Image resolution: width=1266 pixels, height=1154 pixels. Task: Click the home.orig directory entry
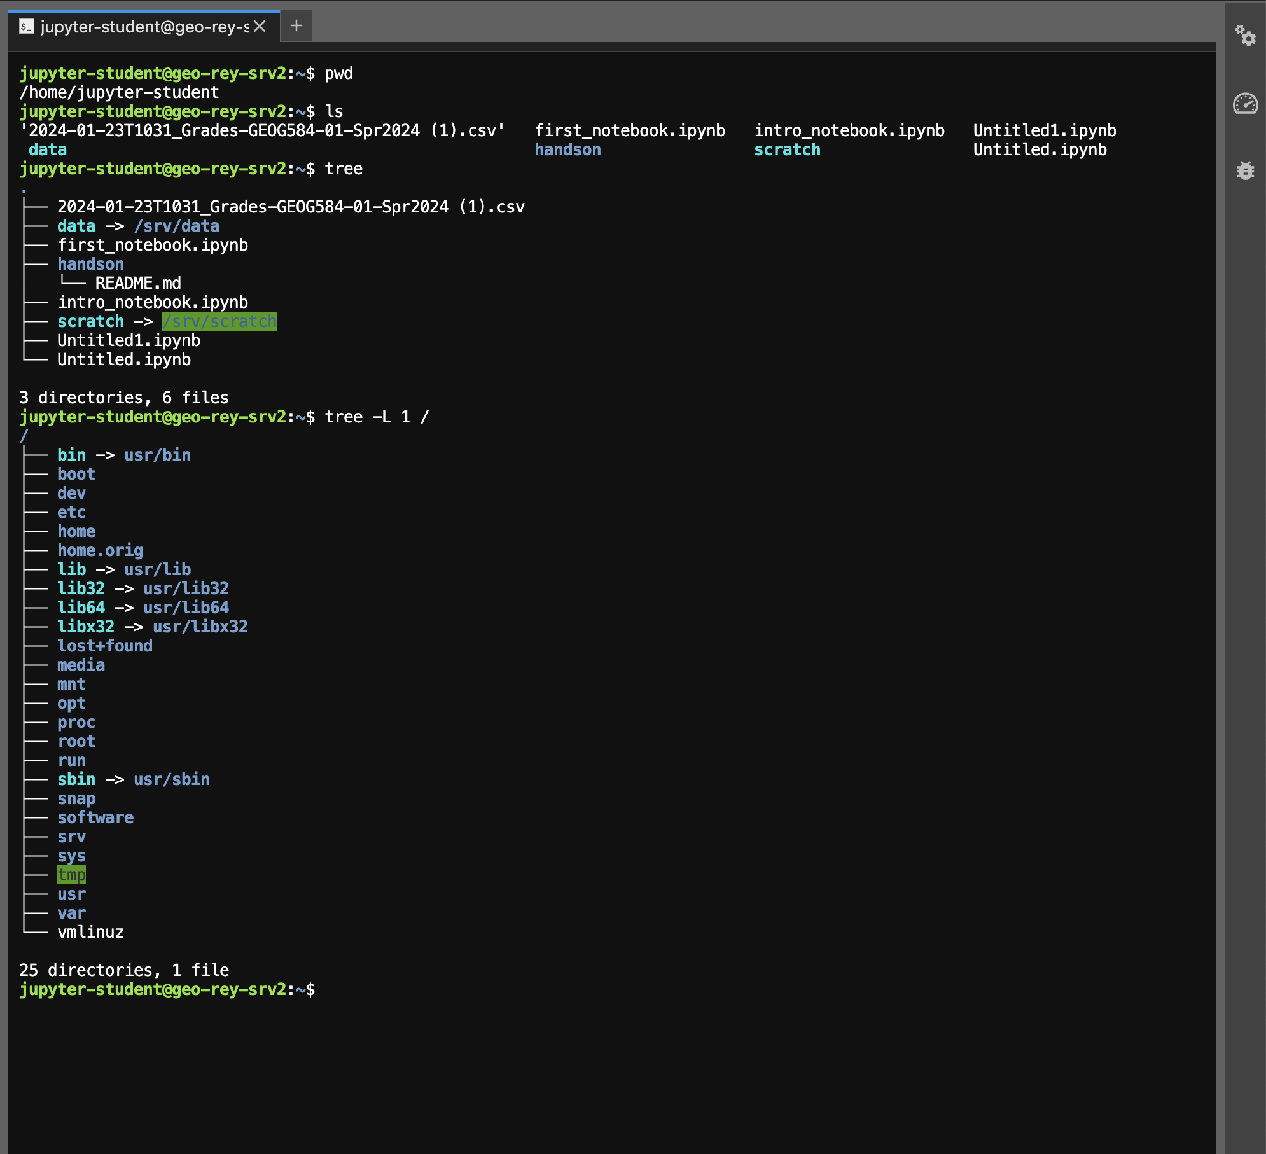[100, 550]
